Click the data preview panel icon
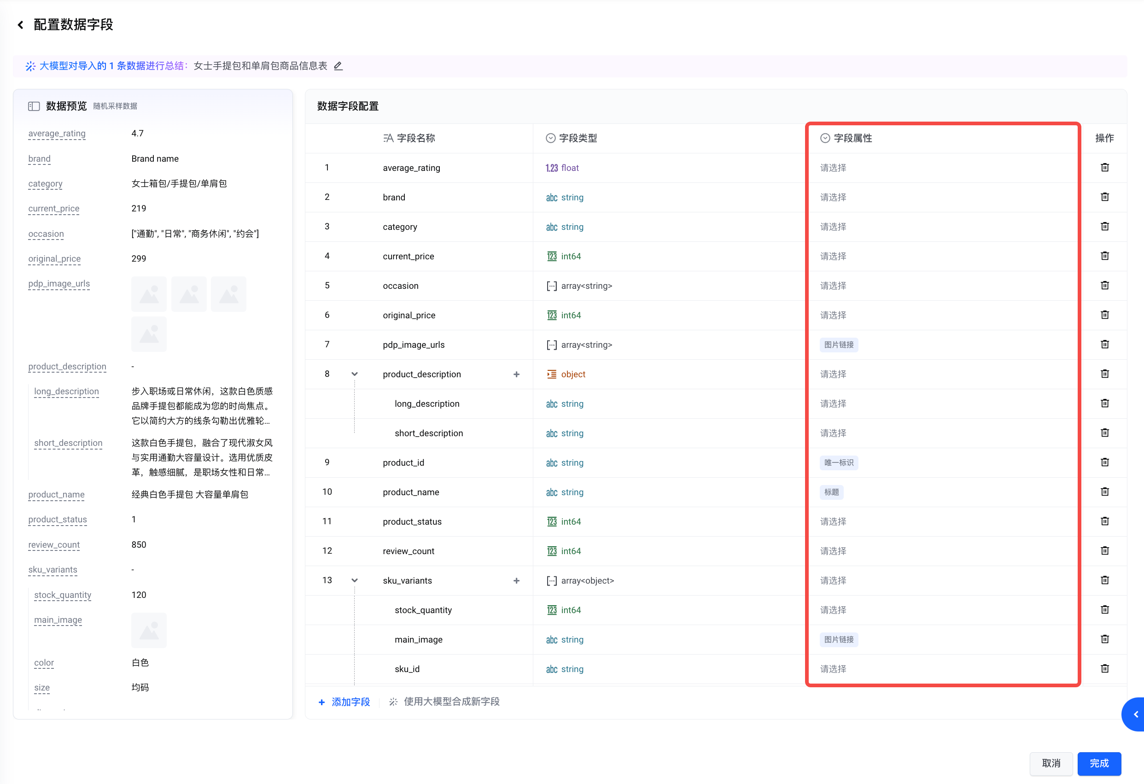This screenshot has height=784, width=1144. [34, 106]
